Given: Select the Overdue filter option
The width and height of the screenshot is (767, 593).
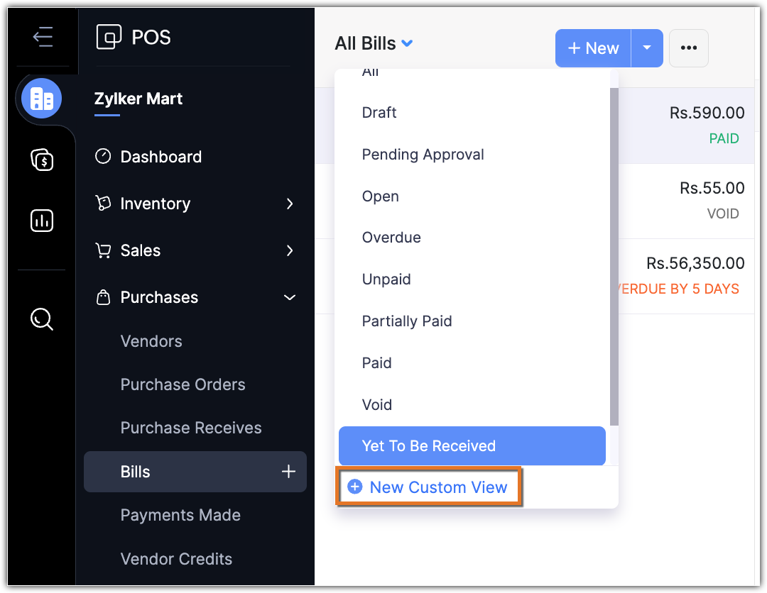Looking at the screenshot, I should point(391,238).
